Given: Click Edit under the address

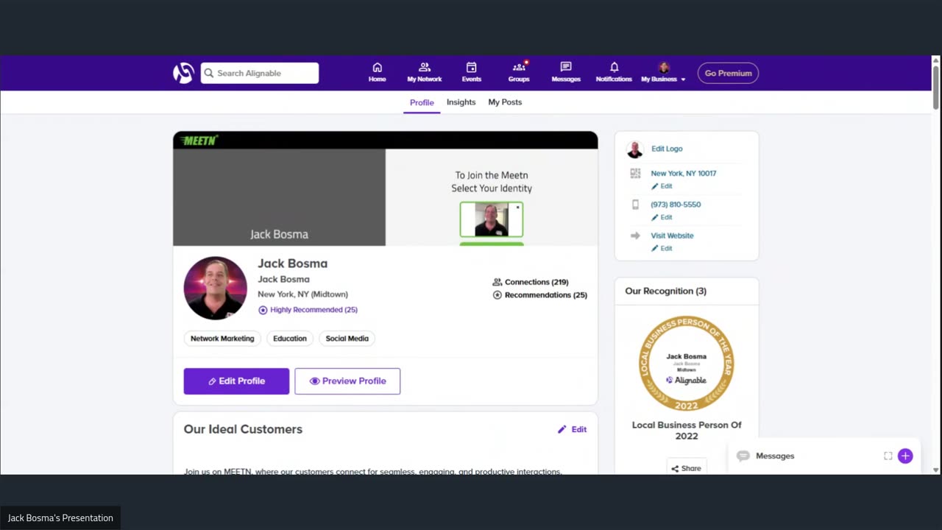Looking at the screenshot, I should pyautogui.click(x=662, y=186).
